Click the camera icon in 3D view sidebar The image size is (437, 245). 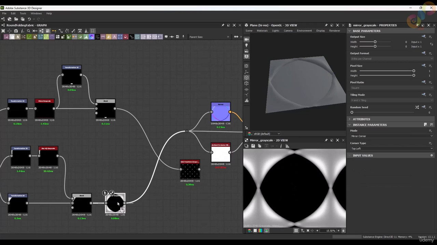click(246, 39)
